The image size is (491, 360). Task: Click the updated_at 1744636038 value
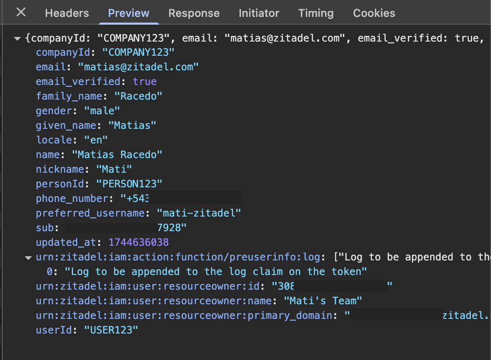click(139, 242)
